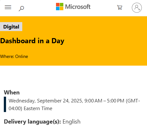Click the (GMT- timezone offset text
Screen dimensions: 147x129
[x=133, y=101]
